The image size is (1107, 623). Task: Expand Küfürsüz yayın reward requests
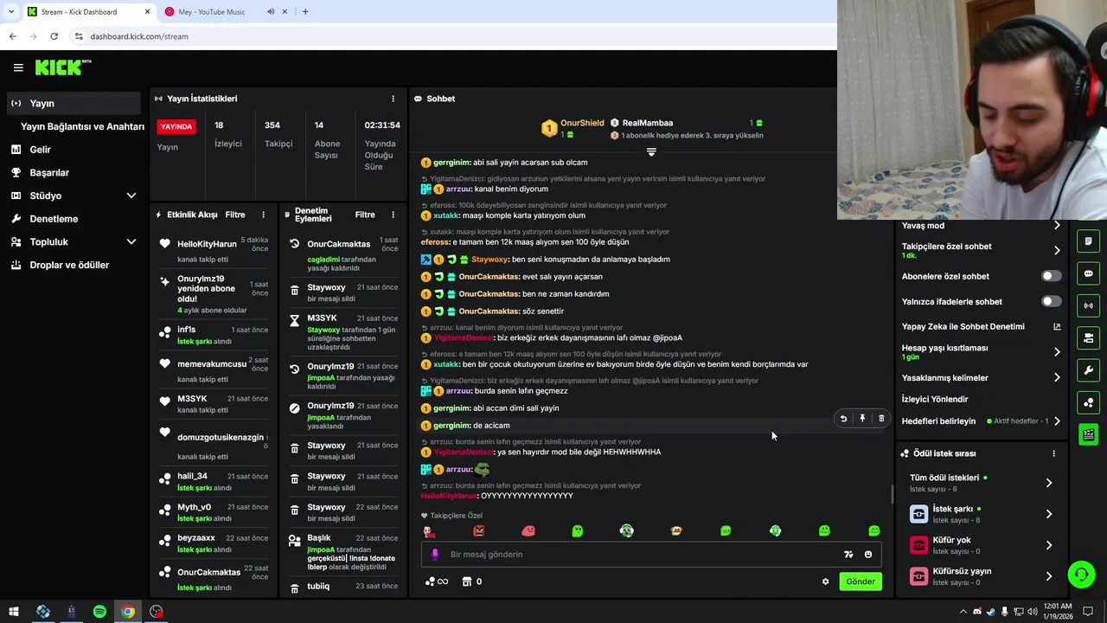click(1049, 576)
